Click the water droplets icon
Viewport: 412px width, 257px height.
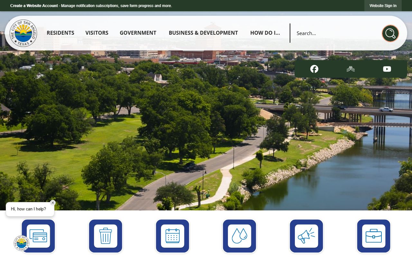click(239, 236)
